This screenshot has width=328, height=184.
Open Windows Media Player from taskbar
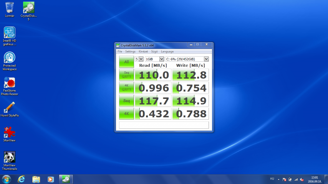[51, 179]
